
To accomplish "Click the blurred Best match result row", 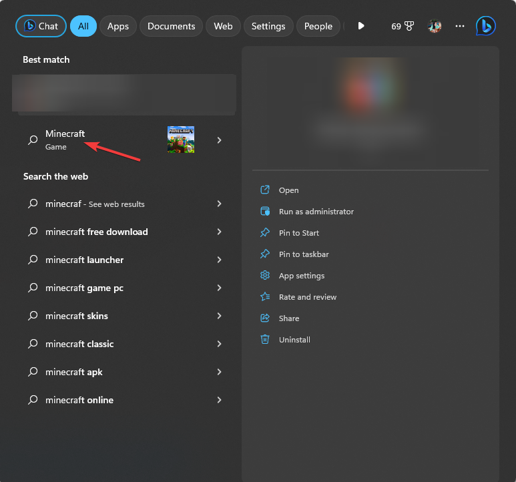I will coord(124,93).
